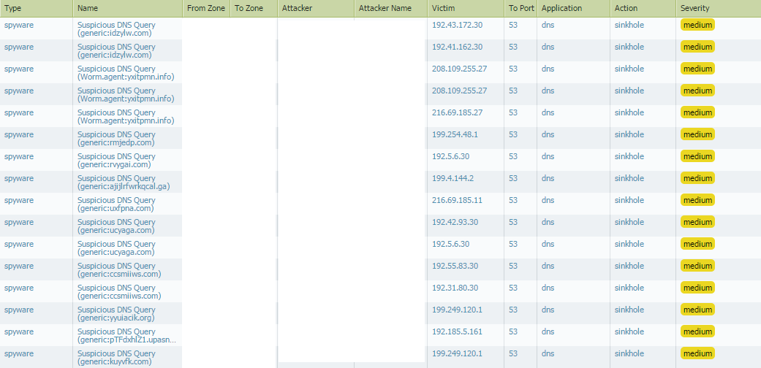Click victim address 192.42.93.30
The height and width of the screenshot is (368, 761).
[455, 222]
